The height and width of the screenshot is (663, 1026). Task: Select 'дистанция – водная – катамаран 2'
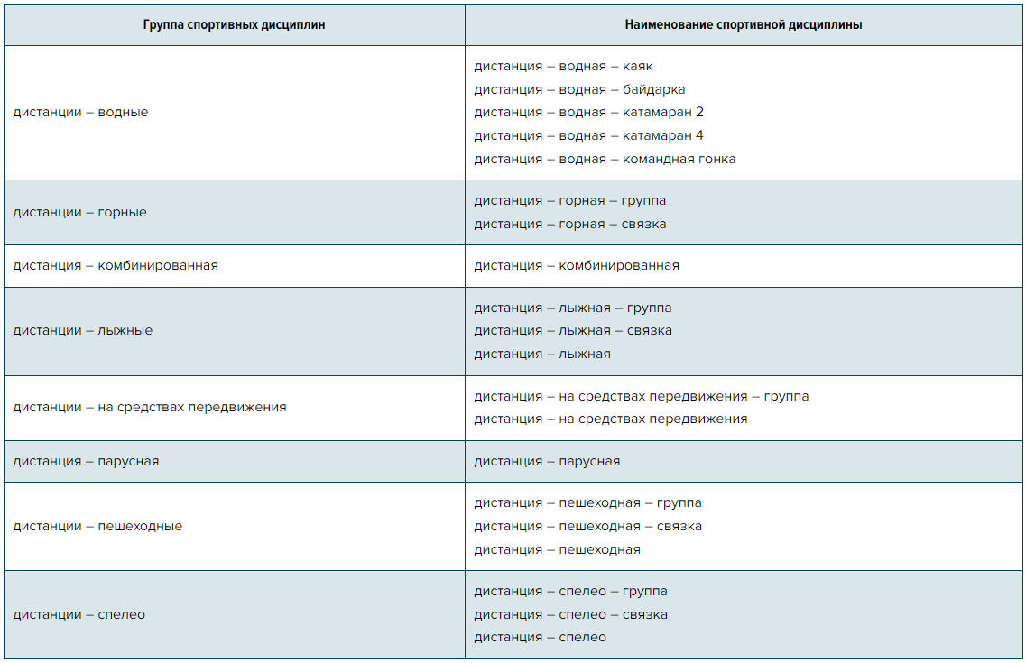pos(588,113)
